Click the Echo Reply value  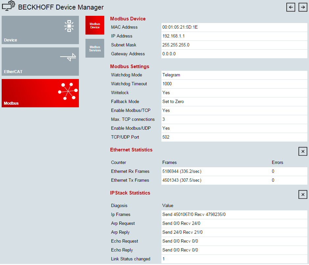pyautogui.click(x=180, y=250)
